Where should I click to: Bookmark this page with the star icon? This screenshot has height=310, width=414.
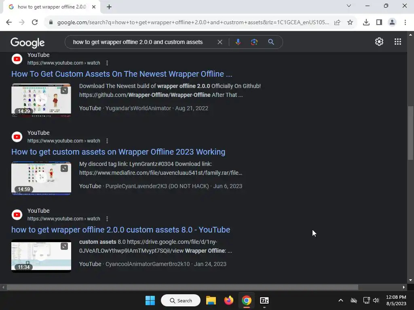click(350, 23)
